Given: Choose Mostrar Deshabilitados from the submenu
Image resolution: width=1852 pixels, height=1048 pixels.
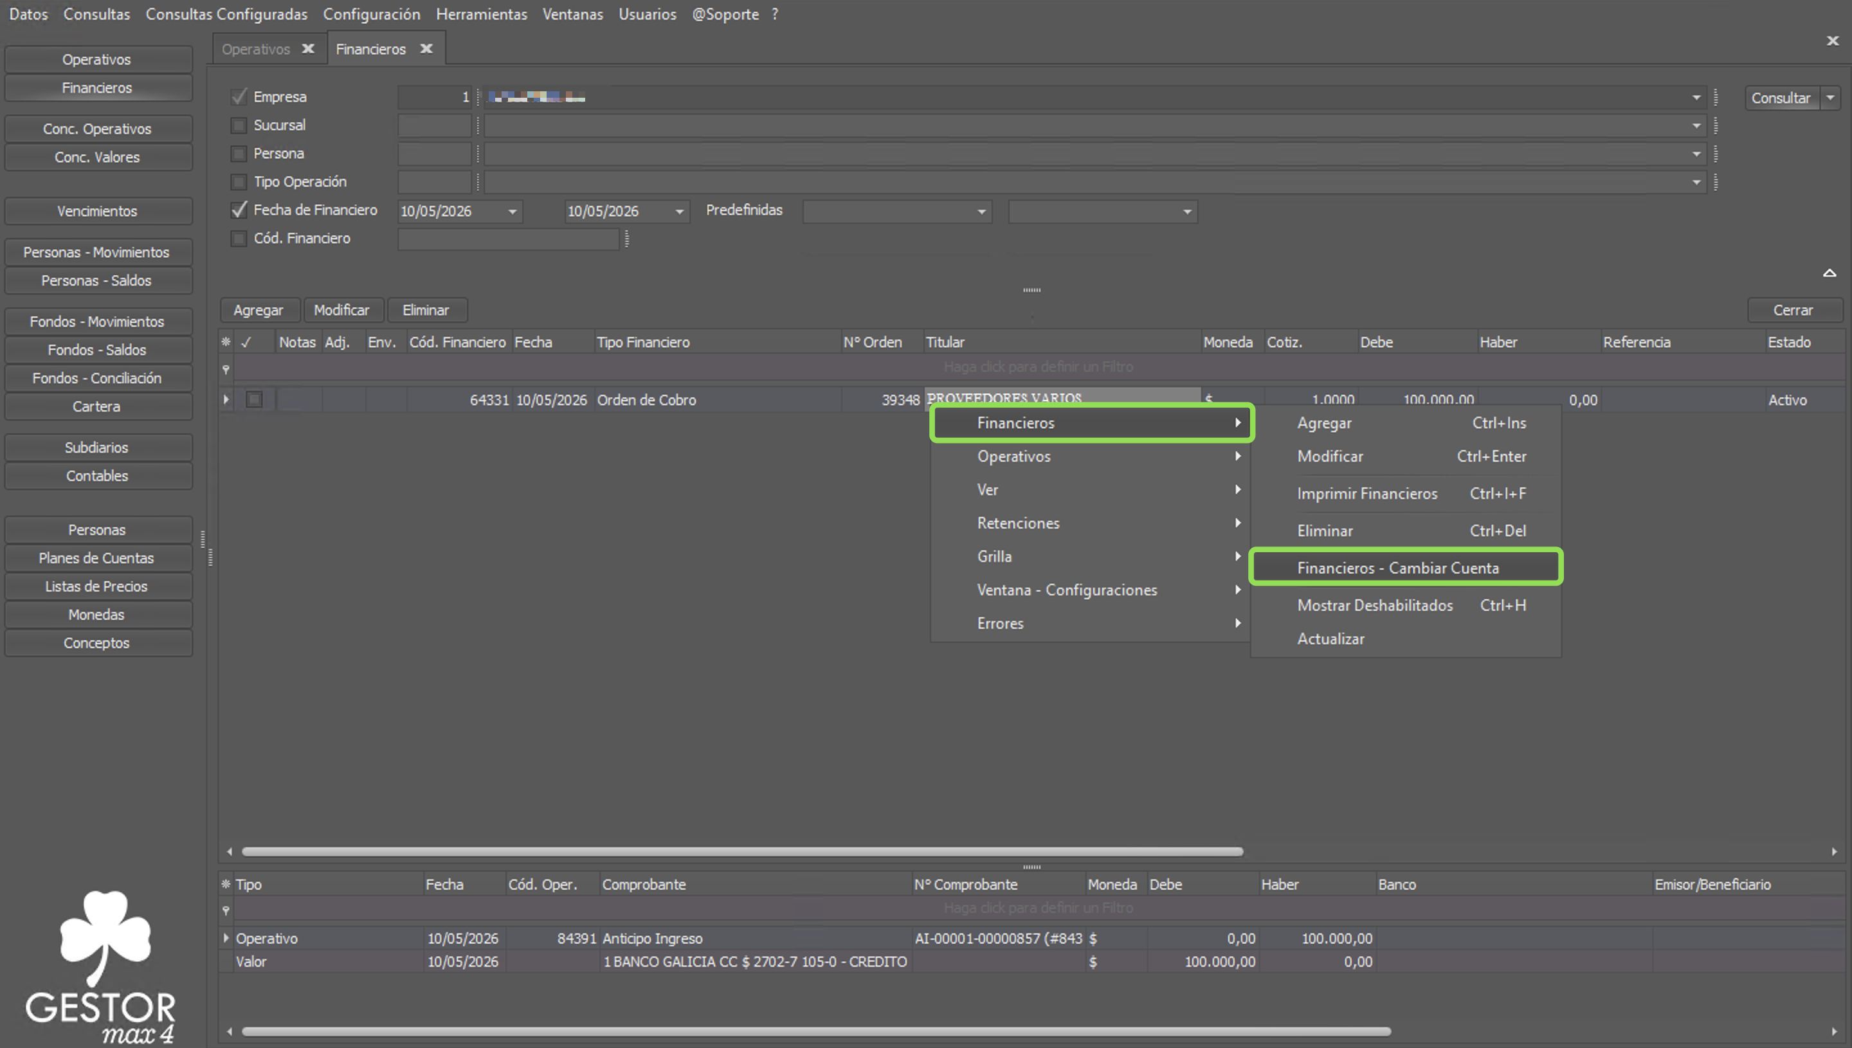Looking at the screenshot, I should 1405,606.
